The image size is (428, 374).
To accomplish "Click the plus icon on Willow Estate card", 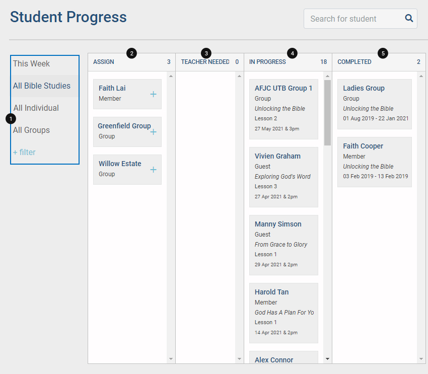I will (154, 170).
